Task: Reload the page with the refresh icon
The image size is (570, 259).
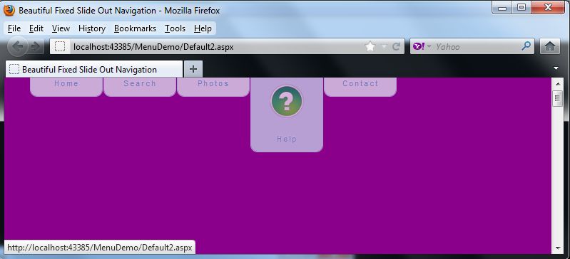Action: pos(396,46)
